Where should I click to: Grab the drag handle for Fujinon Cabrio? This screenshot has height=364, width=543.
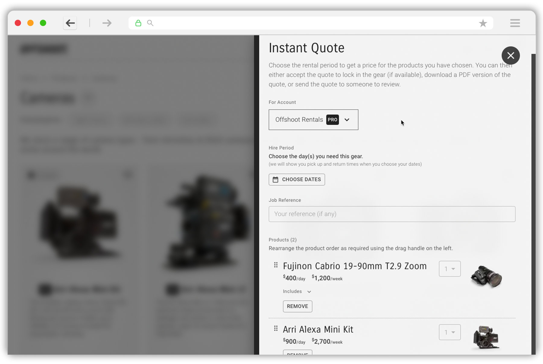point(276,265)
